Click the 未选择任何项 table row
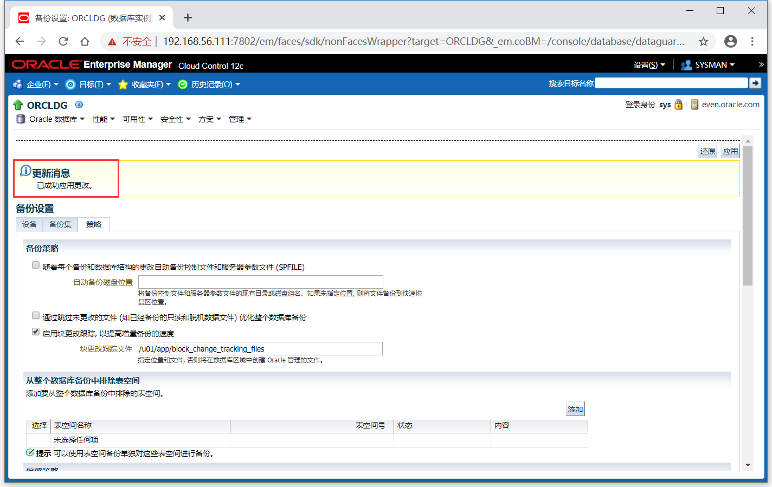 point(307,440)
